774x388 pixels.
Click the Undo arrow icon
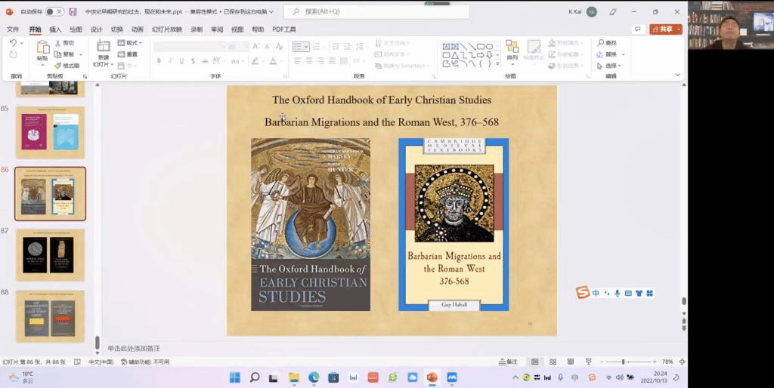point(14,44)
